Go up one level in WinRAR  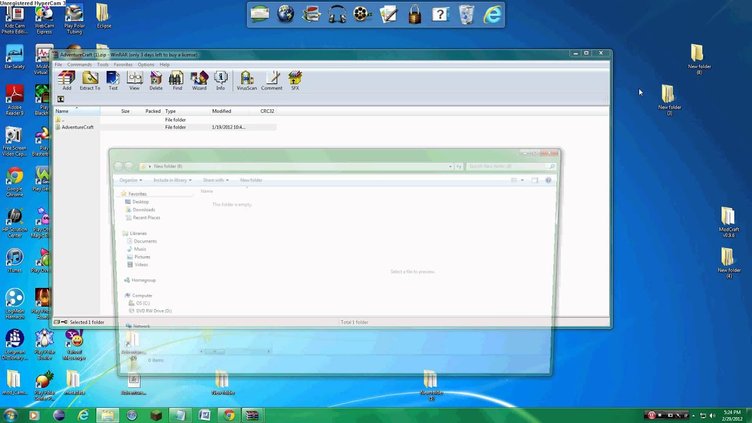pyautogui.click(x=61, y=99)
